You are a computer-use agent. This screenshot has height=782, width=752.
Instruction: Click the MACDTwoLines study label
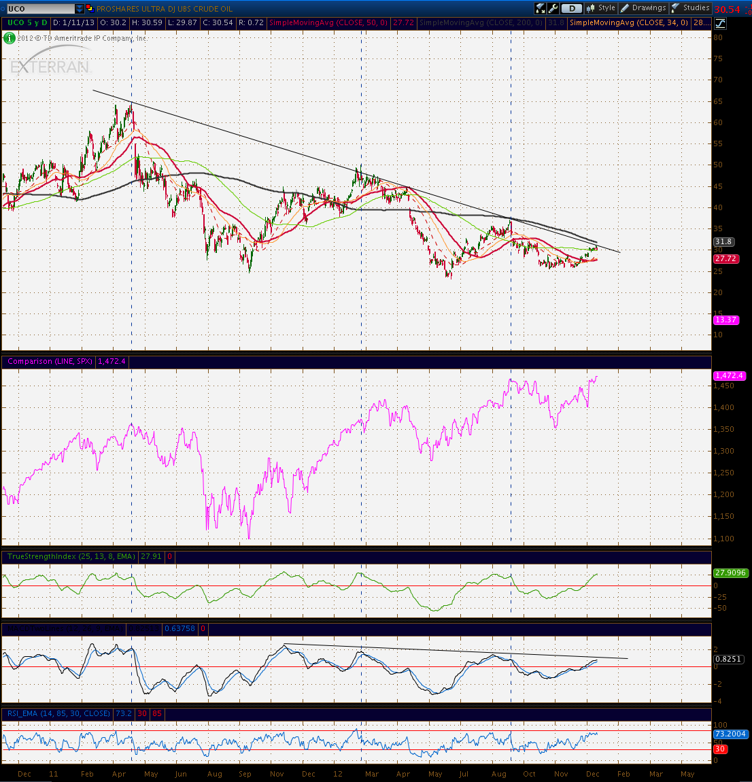pyautogui.click(x=64, y=628)
